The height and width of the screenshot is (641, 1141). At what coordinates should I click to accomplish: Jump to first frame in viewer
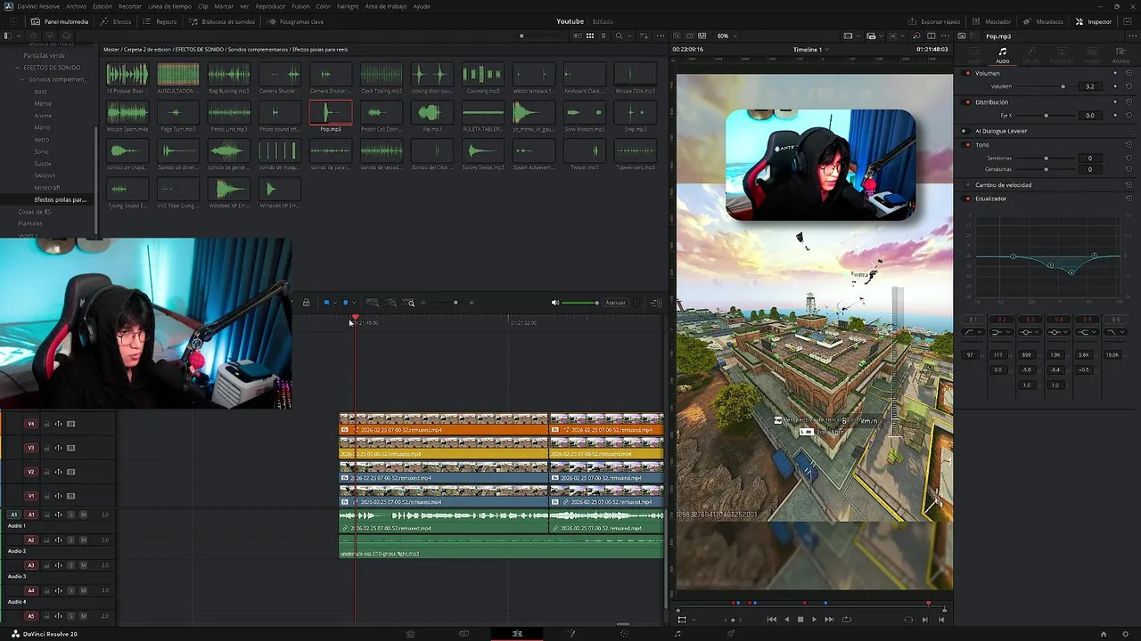tap(771, 619)
